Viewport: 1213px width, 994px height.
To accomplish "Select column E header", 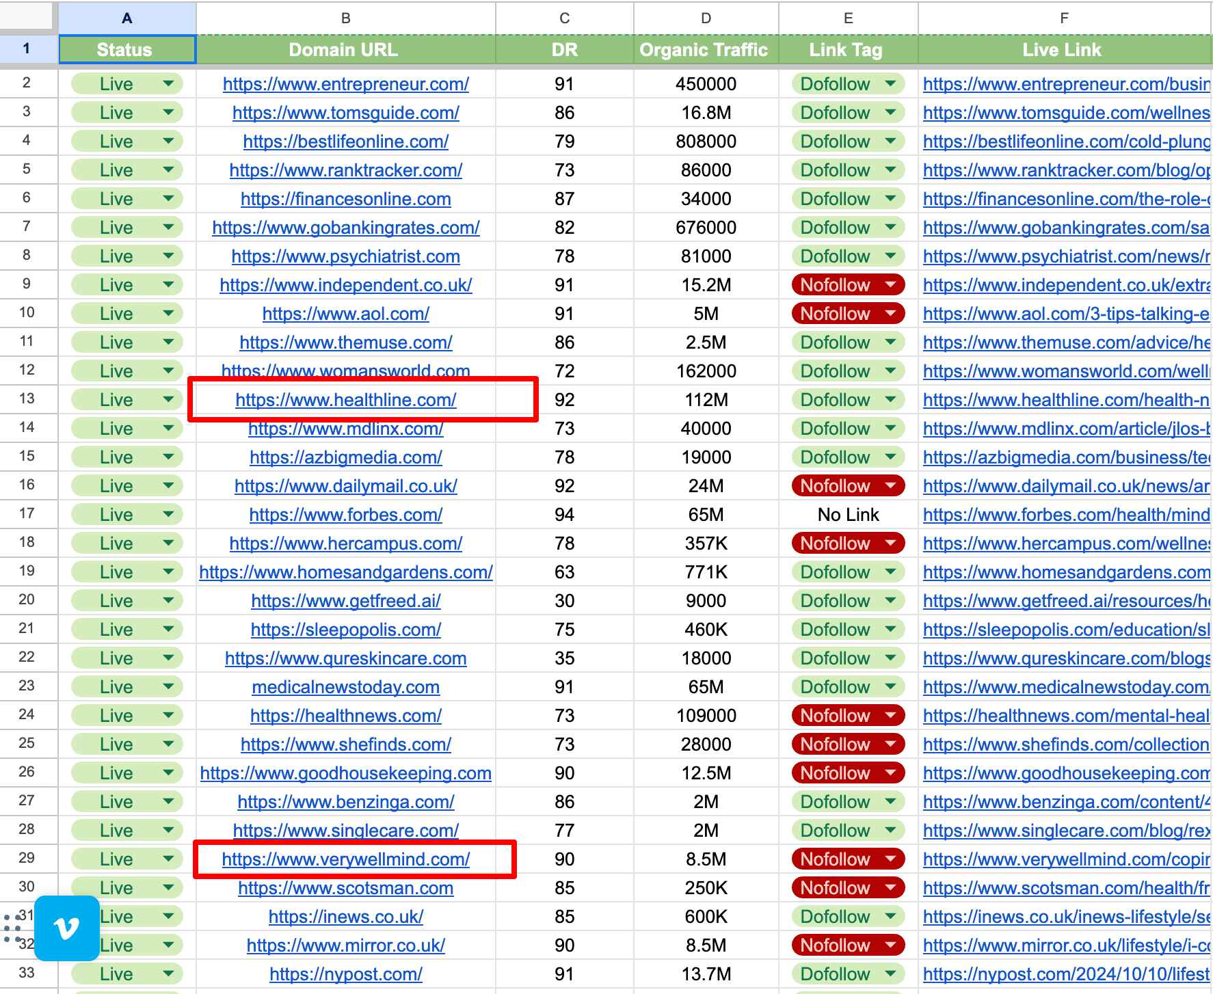I will click(849, 18).
